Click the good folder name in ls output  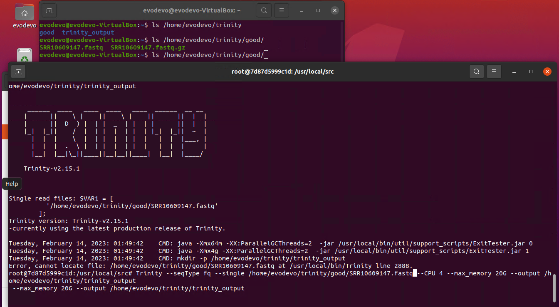point(47,32)
